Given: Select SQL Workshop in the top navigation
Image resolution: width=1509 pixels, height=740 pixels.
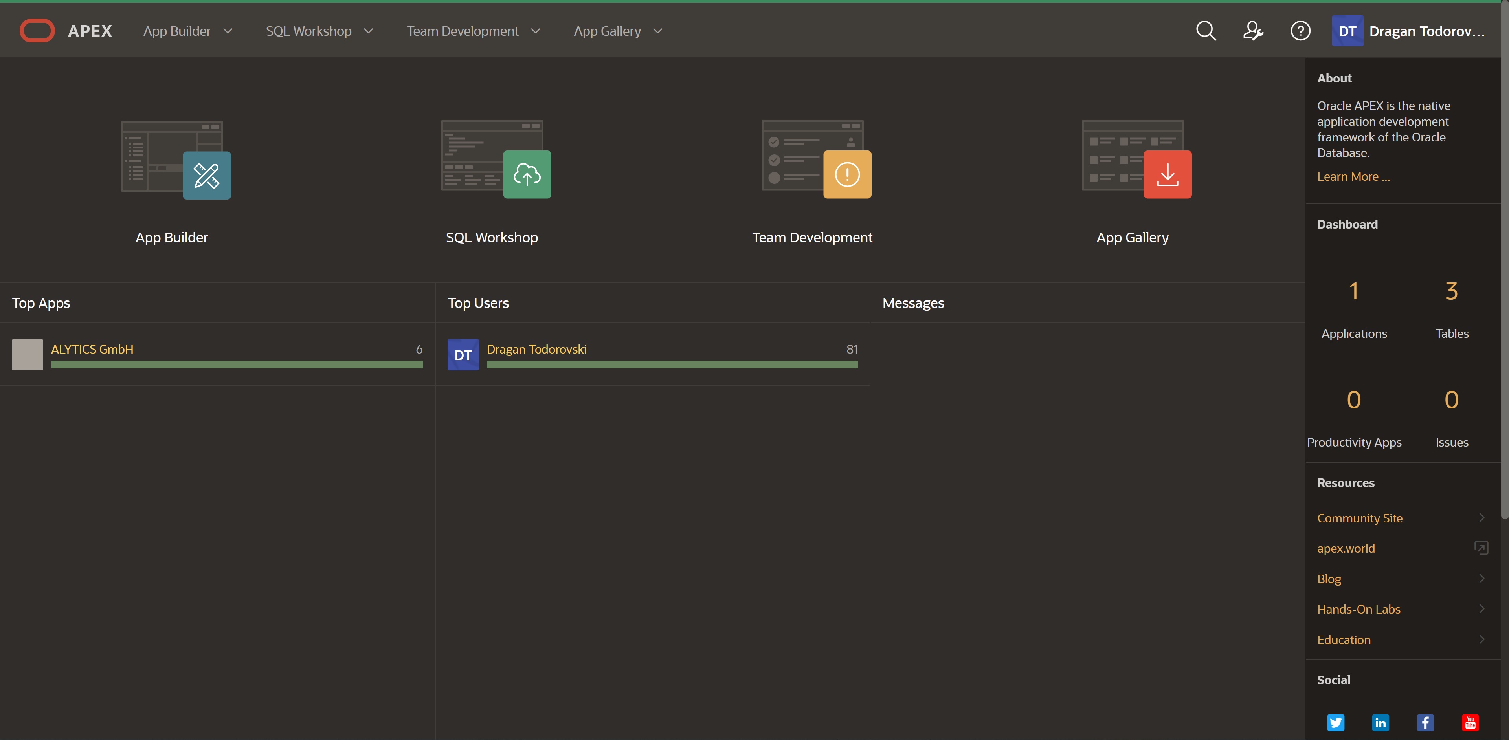Looking at the screenshot, I should [309, 31].
